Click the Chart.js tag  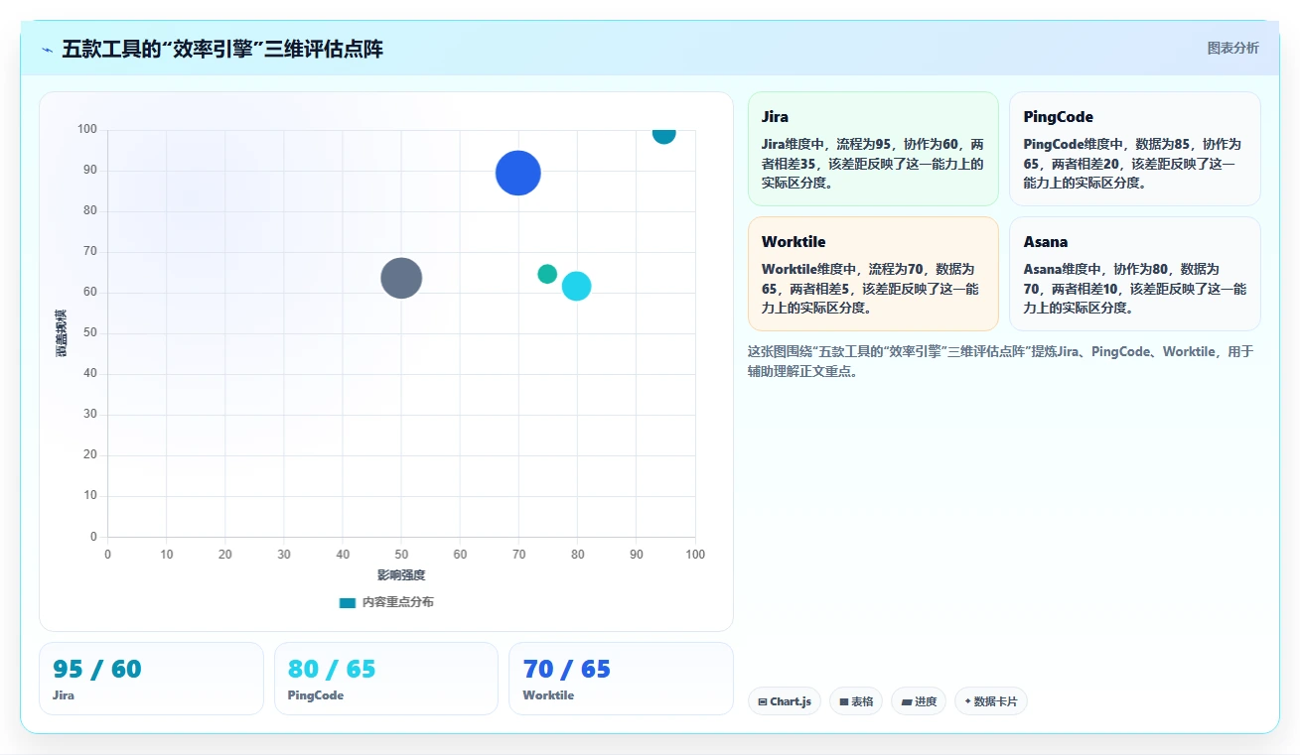(x=785, y=701)
